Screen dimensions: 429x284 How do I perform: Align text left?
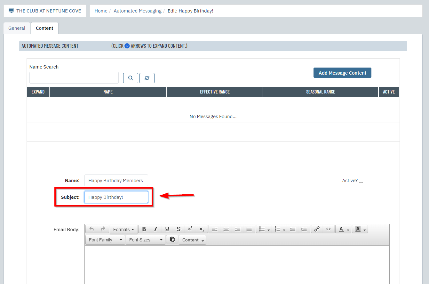tap(214, 229)
